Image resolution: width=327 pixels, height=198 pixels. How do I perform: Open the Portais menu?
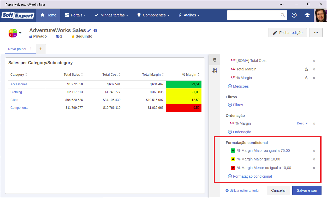pyautogui.click(x=75, y=15)
